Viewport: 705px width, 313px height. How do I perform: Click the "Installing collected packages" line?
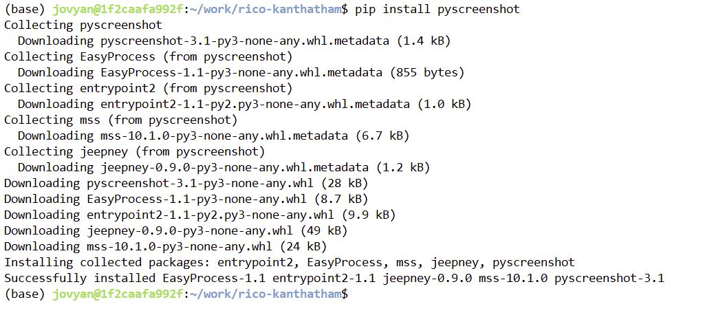[x=289, y=262]
